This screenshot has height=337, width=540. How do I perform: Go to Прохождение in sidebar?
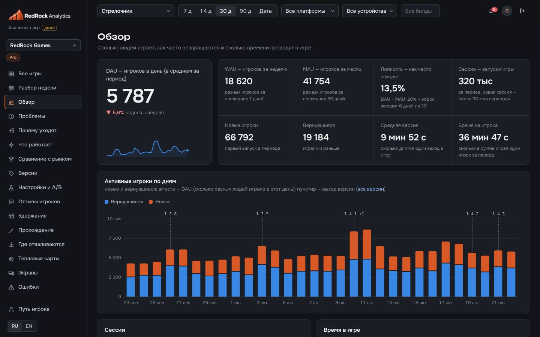point(43,230)
